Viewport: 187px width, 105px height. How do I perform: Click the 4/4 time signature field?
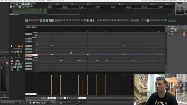(65, 103)
